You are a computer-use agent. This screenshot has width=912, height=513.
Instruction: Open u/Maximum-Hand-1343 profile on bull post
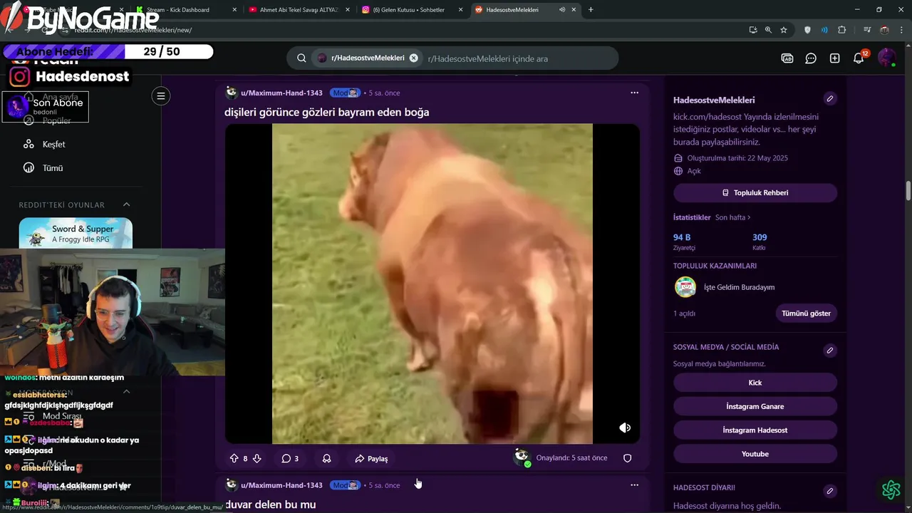[x=281, y=93]
